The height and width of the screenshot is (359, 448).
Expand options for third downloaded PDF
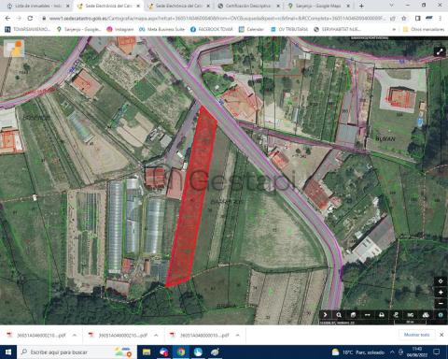tap(238, 336)
